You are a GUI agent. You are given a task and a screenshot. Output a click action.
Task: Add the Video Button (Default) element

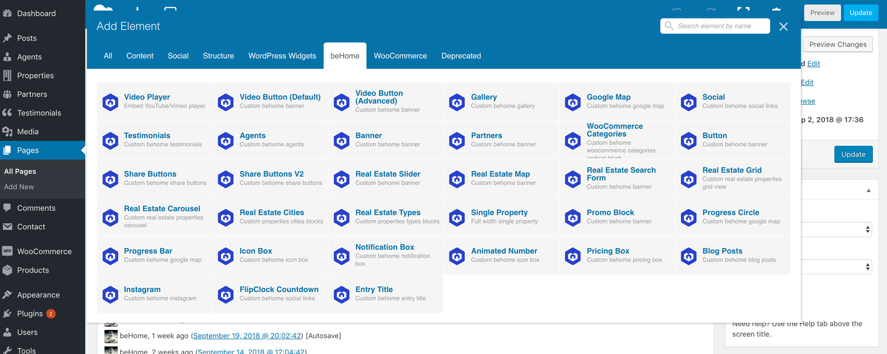270,102
